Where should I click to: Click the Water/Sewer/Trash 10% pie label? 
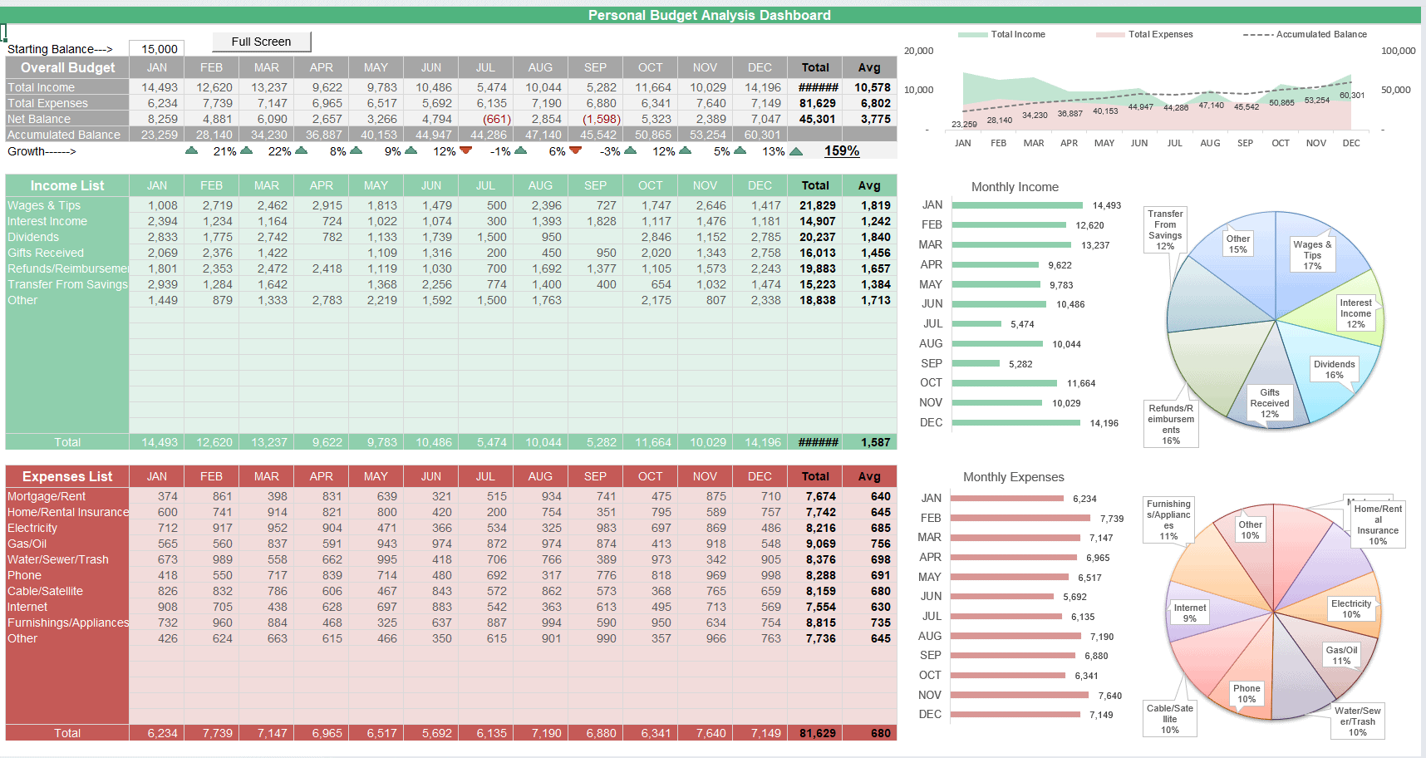pos(1357,721)
